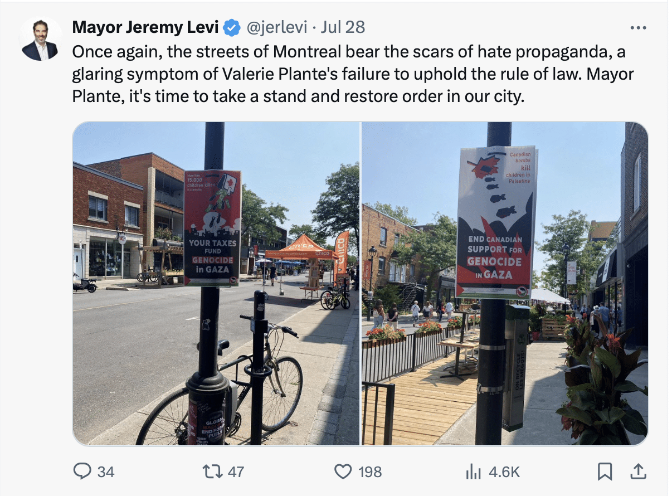Open the left photo with the bicycle
Viewport: 672px width, 496px height.
(216, 283)
